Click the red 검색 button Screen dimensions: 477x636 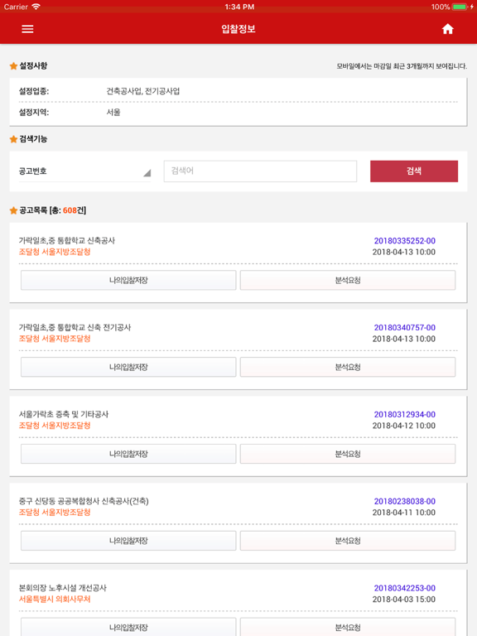[x=414, y=171]
